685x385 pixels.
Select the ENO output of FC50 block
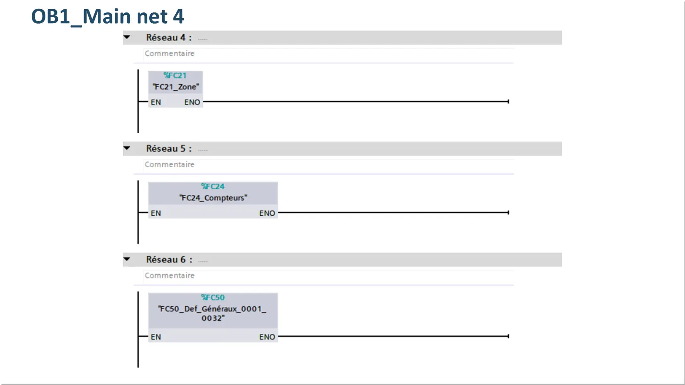[x=267, y=337]
